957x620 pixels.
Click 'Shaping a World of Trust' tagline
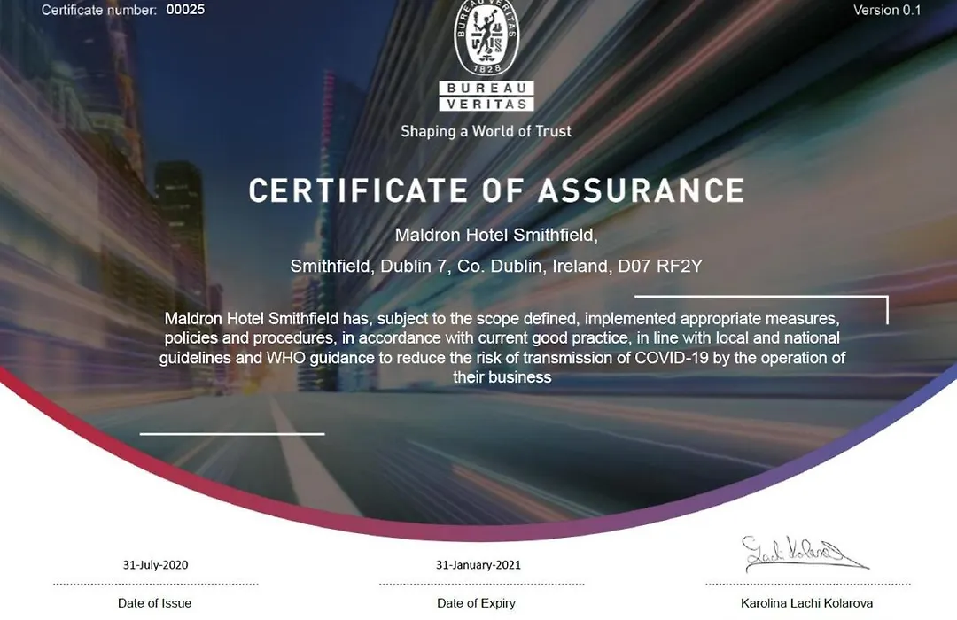point(486,132)
